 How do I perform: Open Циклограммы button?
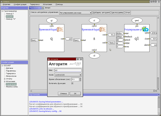[x=118, y=13]
